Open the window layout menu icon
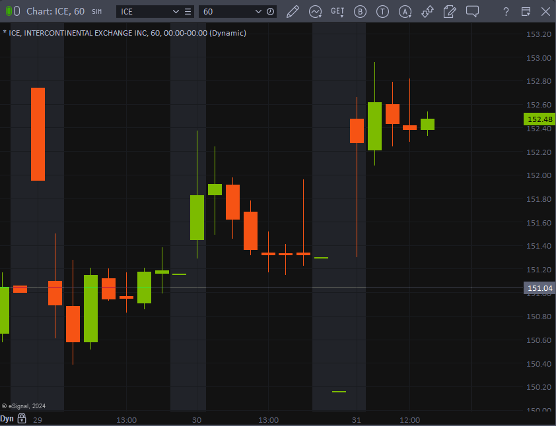Viewport: 556px width, 426px height. [x=526, y=12]
